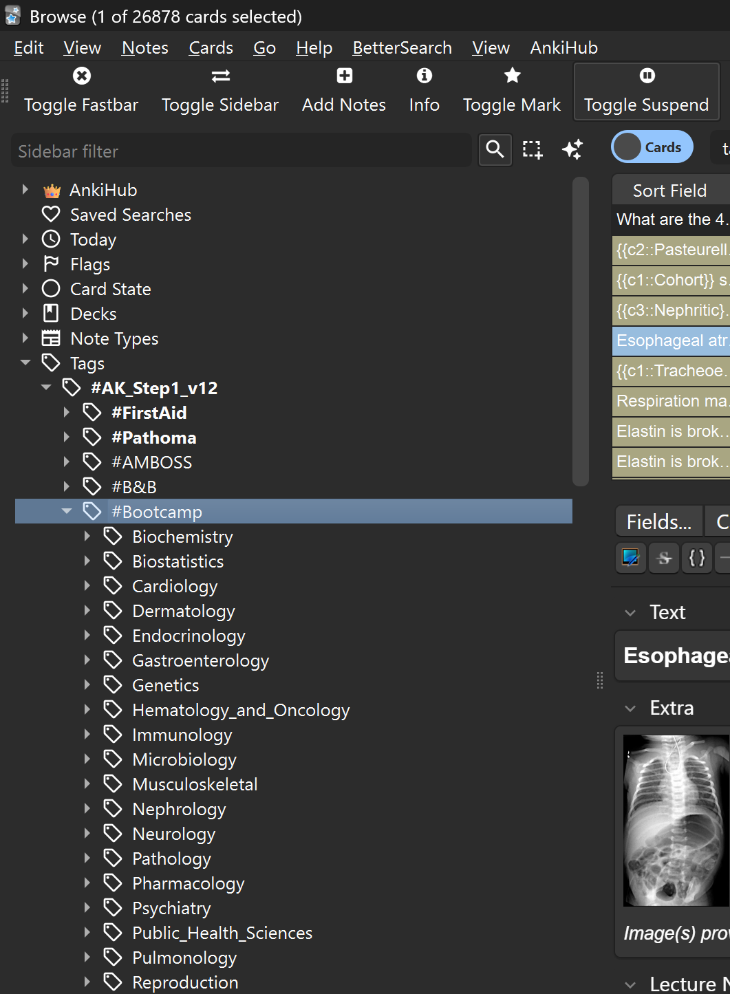Open Info from the toolbar

(424, 90)
